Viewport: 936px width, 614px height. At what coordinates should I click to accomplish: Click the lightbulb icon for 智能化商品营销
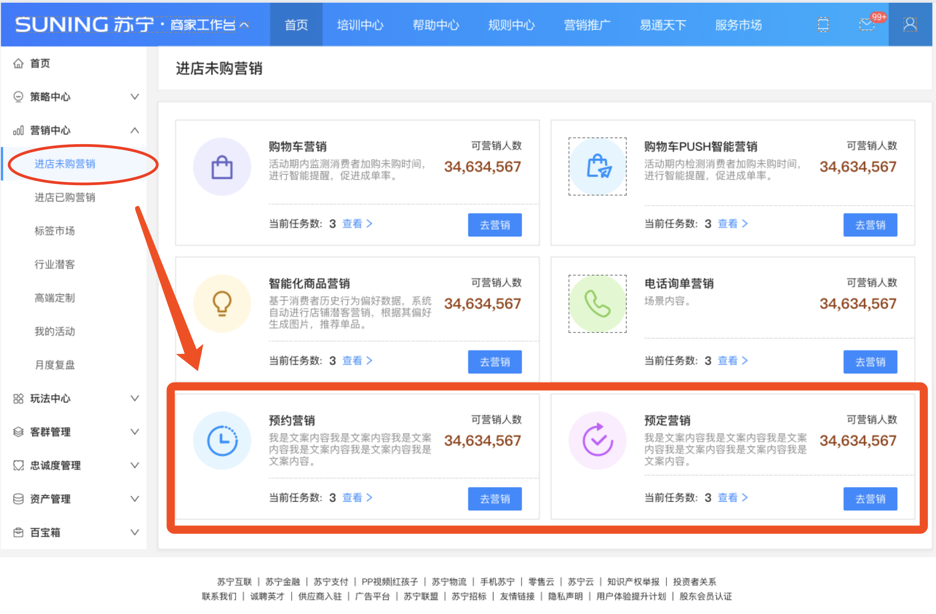click(222, 303)
